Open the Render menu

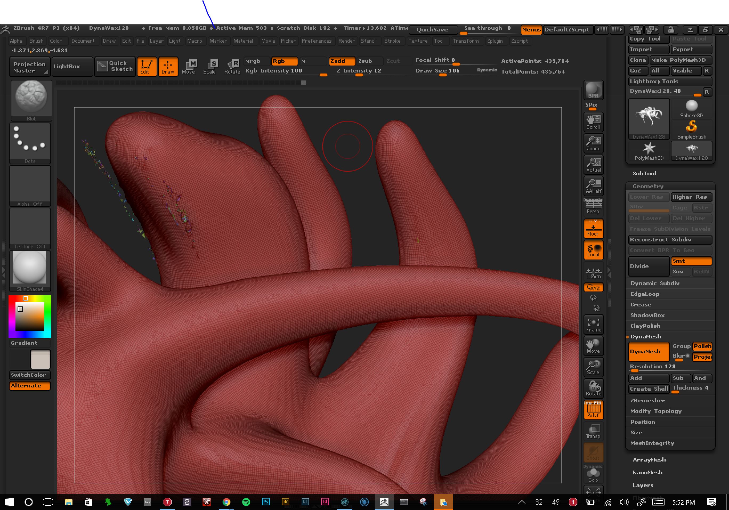346,41
